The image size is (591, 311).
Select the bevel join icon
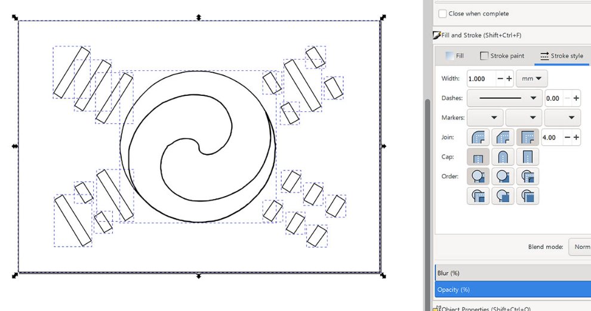503,137
